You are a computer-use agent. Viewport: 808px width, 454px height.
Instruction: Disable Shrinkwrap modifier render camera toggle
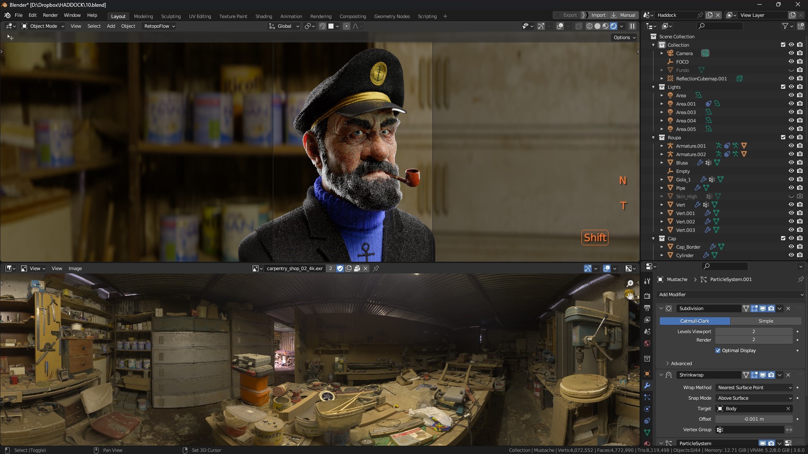771,375
